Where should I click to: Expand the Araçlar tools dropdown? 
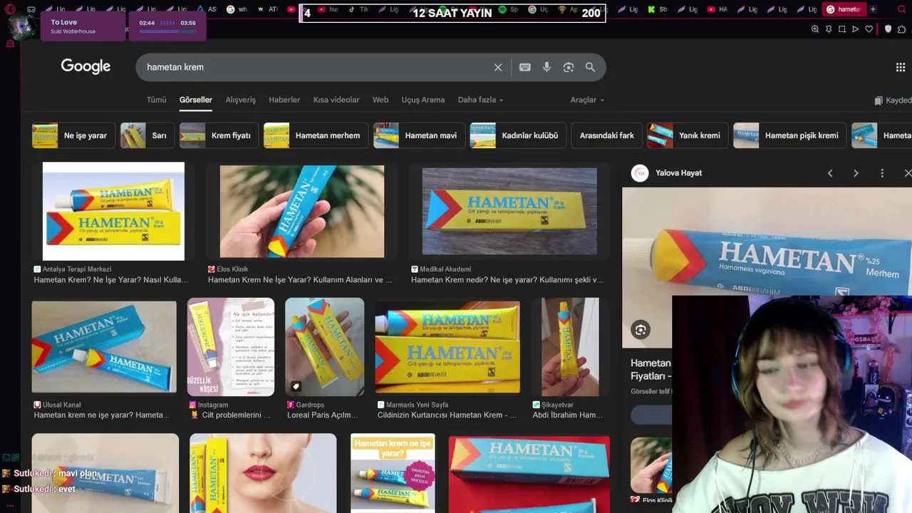587,100
